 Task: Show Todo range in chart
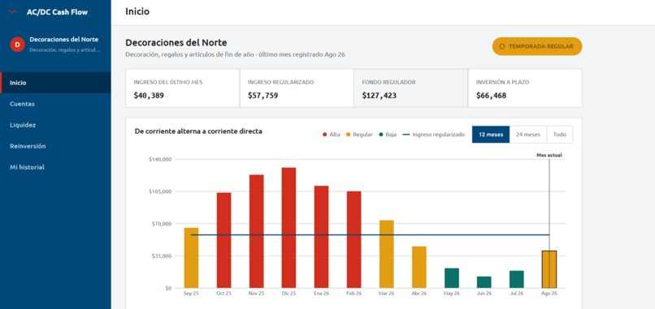pyautogui.click(x=559, y=135)
